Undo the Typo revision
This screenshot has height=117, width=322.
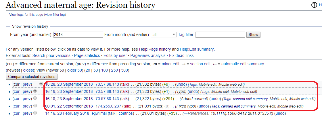tap(194, 91)
